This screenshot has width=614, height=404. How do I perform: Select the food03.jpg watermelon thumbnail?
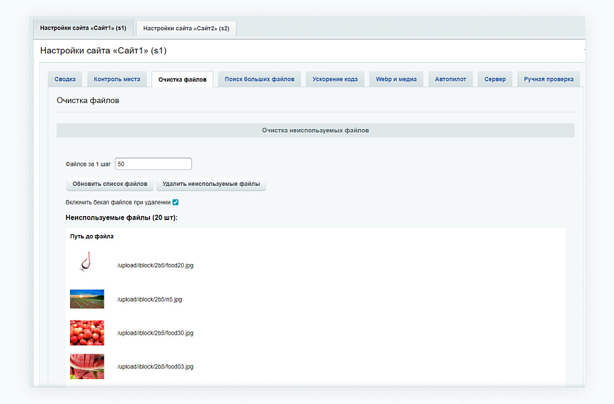(x=86, y=366)
